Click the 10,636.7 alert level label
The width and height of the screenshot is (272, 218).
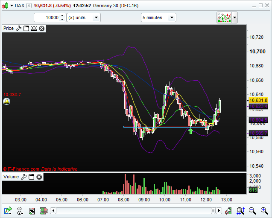pos(12,94)
